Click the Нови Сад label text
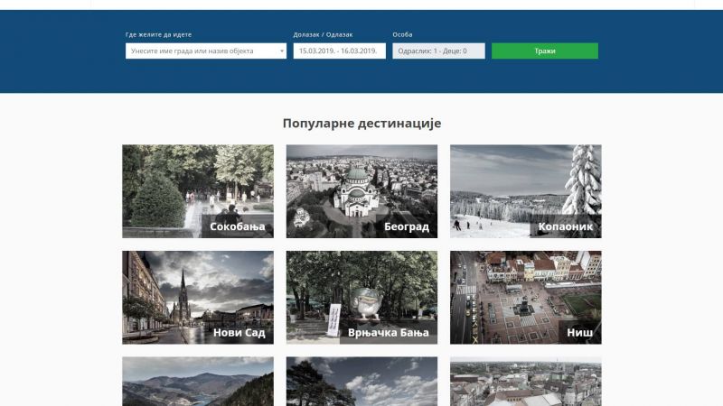The width and height of the screenshot is (723, 406). (x=239, y=332)
